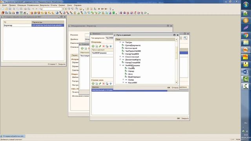Click the magnifier icon in the Шаблон window

coord(186,38)
